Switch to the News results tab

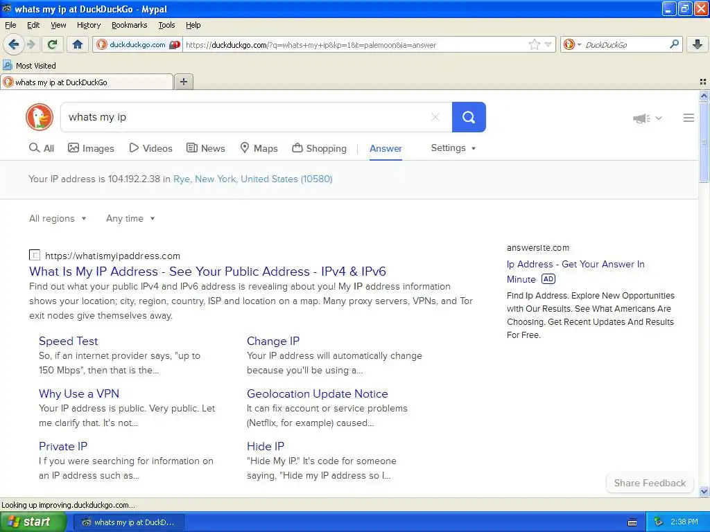tap(206, 148)
